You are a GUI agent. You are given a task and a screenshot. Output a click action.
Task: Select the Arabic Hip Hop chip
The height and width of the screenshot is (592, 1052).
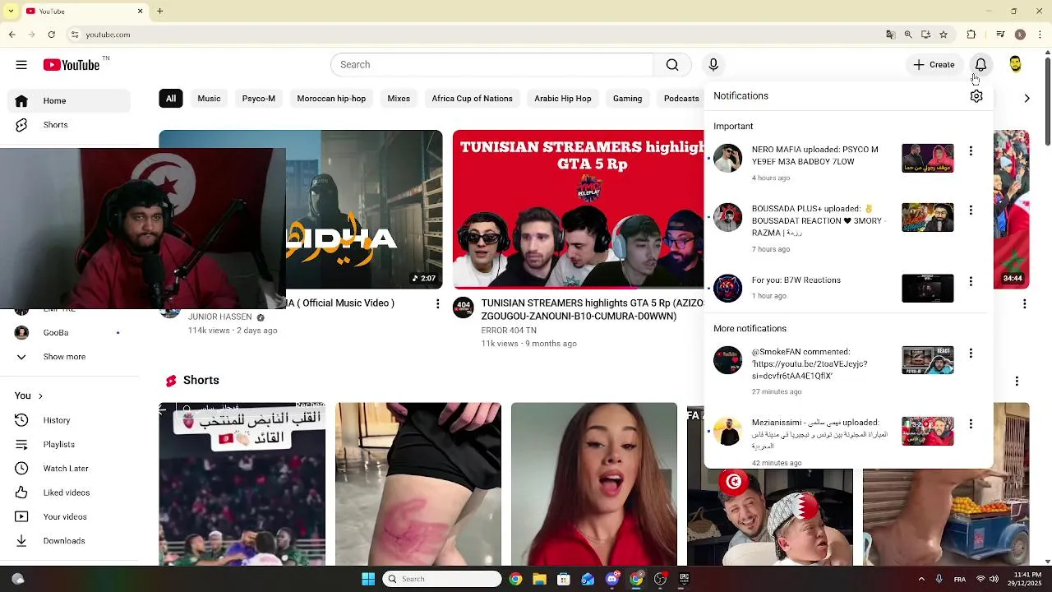pos(563,99)
